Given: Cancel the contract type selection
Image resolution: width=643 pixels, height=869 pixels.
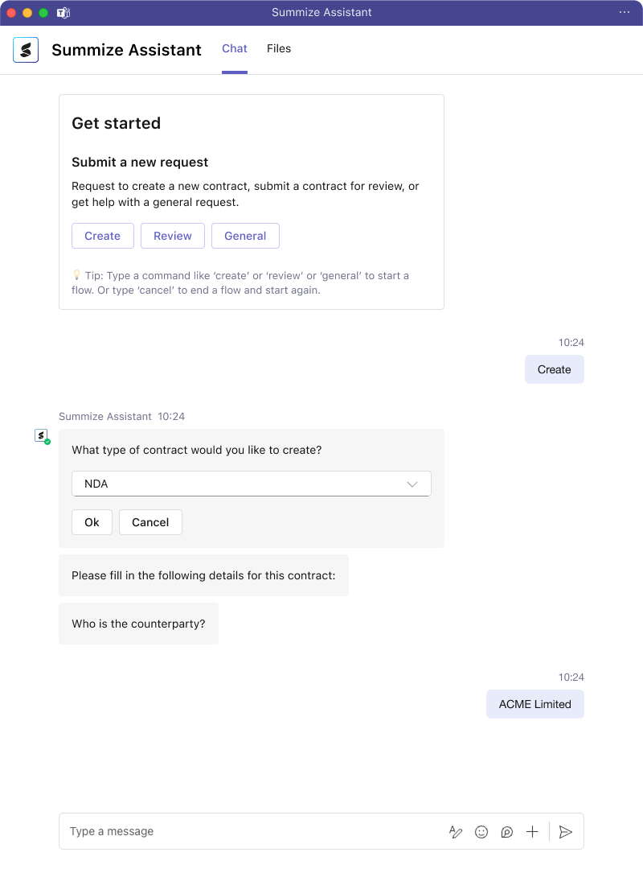Looking at the screenshot, I should point(150,522).
